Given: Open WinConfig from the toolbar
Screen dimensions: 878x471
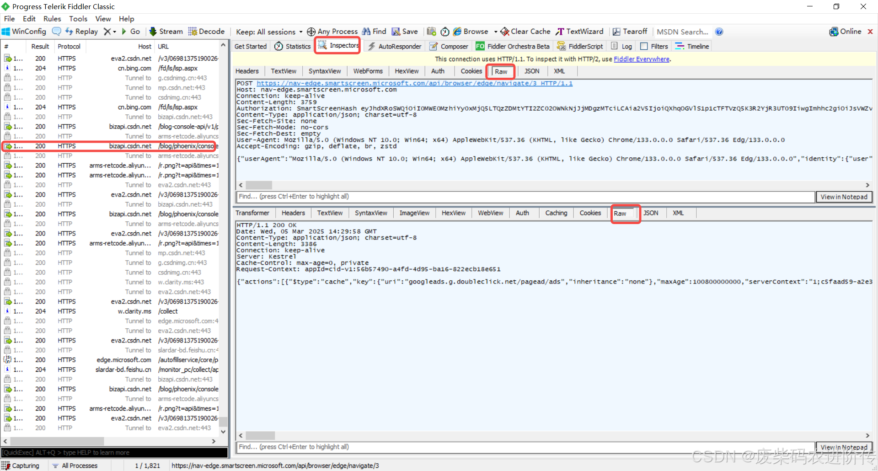Looking at the screenshot, I should pyautogui.click(x=24, y=32).
